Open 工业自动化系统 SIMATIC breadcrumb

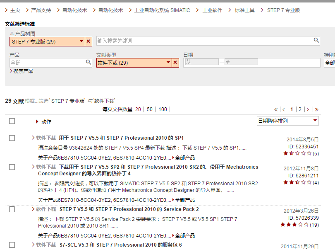[162, 10]
